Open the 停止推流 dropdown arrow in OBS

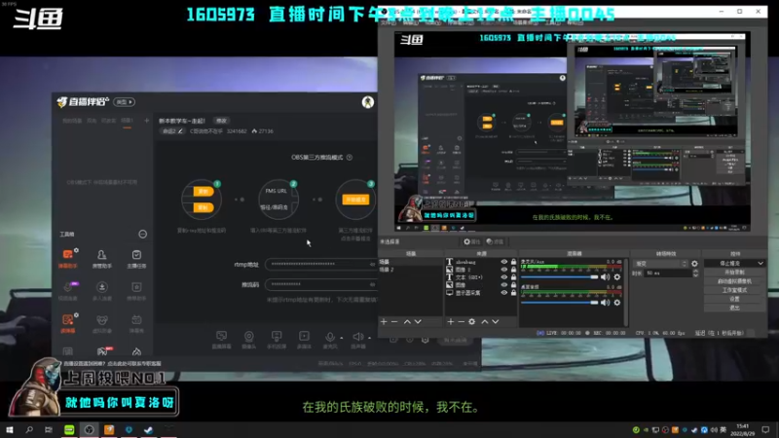tap(760, 263)
